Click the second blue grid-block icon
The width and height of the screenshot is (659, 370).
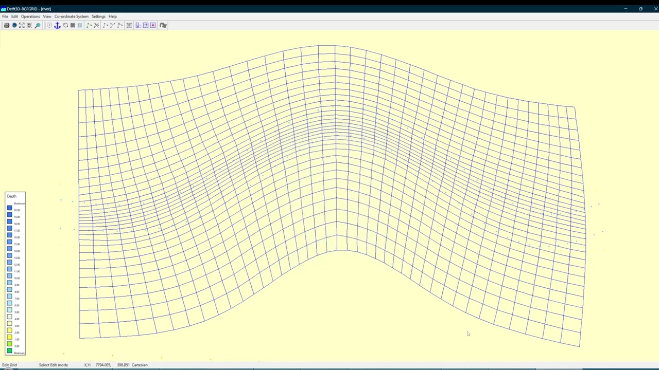[146, 25]
